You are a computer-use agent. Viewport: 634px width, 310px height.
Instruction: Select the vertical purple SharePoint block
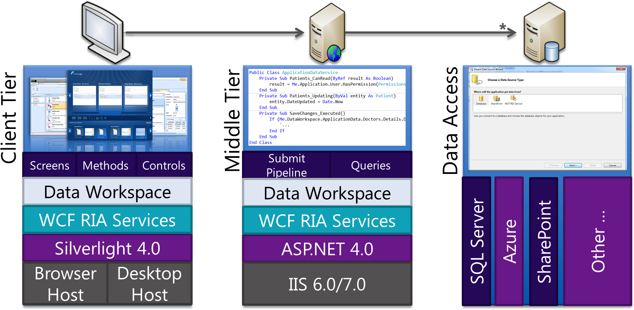(x=544, y=241)
